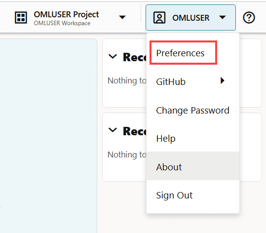Image resolution: width=266 pixels, height=233 pixels.
Task: Click the project grid icon
Action: (x=21, y=17)
